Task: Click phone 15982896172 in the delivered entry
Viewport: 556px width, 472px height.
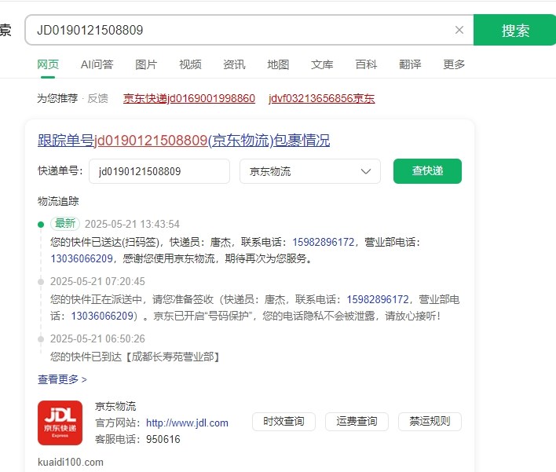Action: 323,242
